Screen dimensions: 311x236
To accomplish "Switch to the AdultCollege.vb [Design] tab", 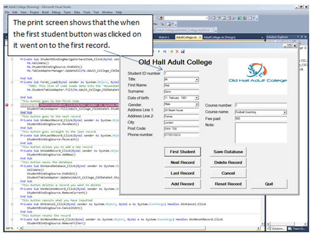I will [219, 37].
